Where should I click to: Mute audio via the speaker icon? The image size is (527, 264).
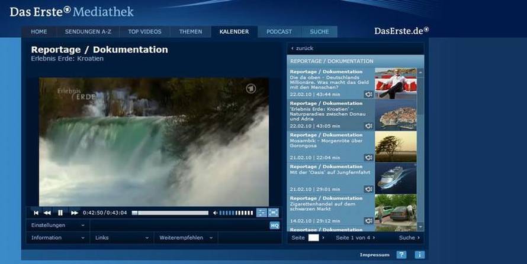[215, 213]
